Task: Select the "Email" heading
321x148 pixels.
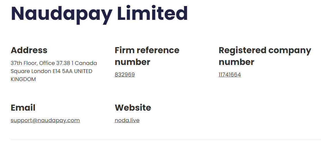Action: click(x=23, y=108)
